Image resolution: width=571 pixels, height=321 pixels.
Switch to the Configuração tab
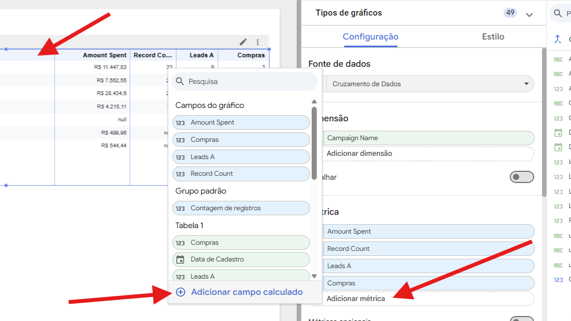(370, 37)
